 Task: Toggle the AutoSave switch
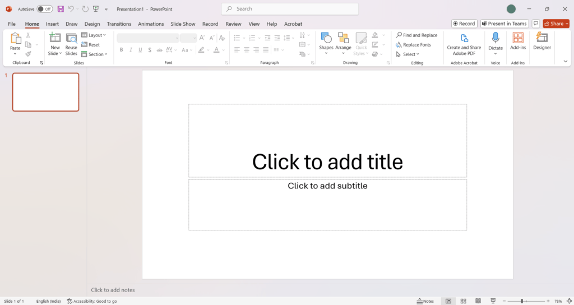[45, 9]
